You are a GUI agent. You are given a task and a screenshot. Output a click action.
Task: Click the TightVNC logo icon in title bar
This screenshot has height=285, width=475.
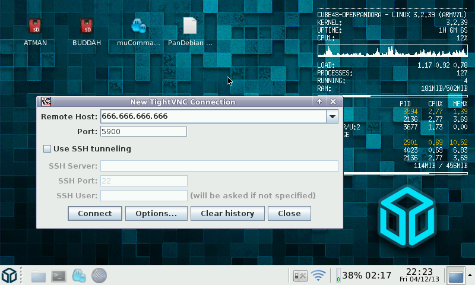tap(46, 102)
